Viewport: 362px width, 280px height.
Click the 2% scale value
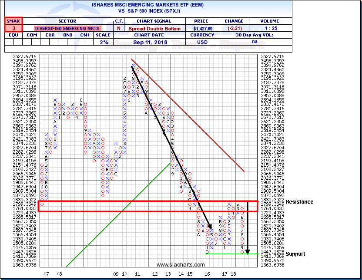point(103,42)
